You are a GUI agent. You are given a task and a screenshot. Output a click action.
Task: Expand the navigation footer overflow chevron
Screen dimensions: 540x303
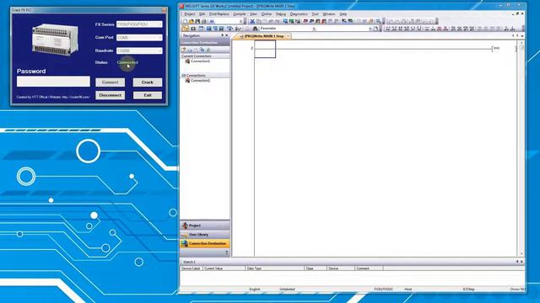click(227, 252)
